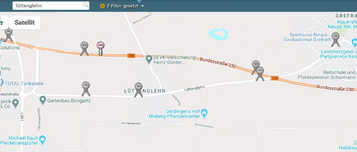Expand the 2 Filter gesetzt dropdown arrow
This screenshot has height=152, width=357.
pos(142,6)
